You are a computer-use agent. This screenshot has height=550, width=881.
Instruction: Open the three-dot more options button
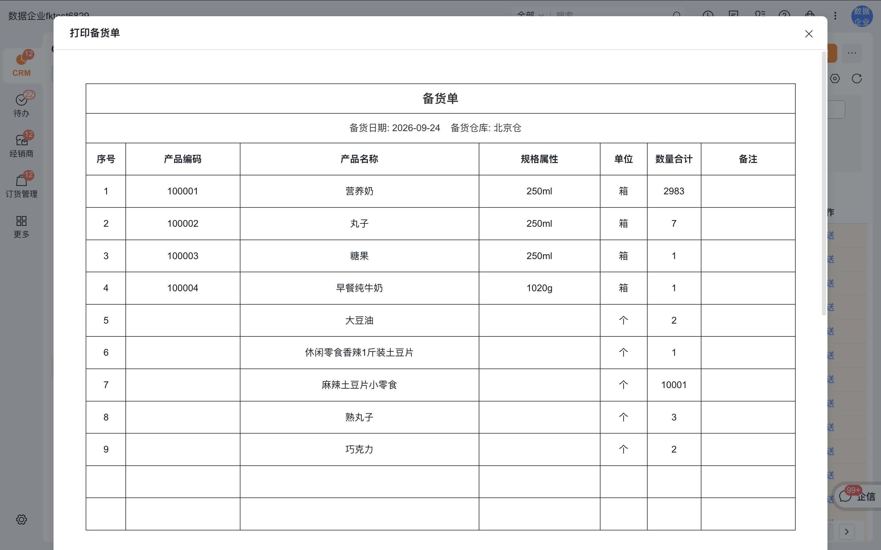(852, 53)
